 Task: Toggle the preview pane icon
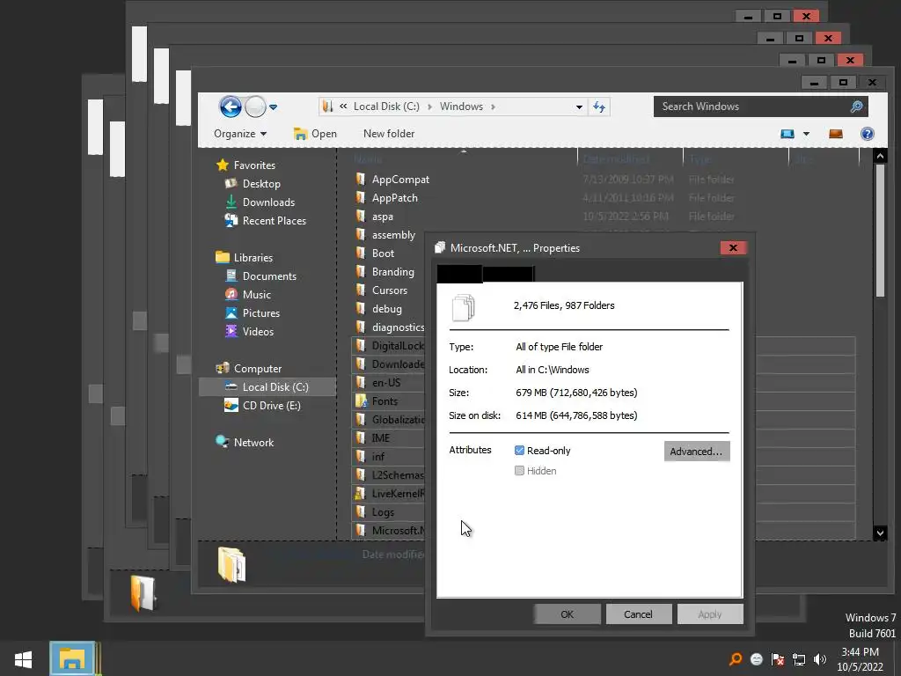click(836, 134)
